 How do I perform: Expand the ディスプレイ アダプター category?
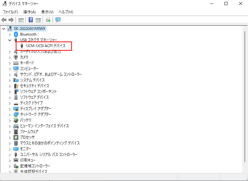(10, 109)
